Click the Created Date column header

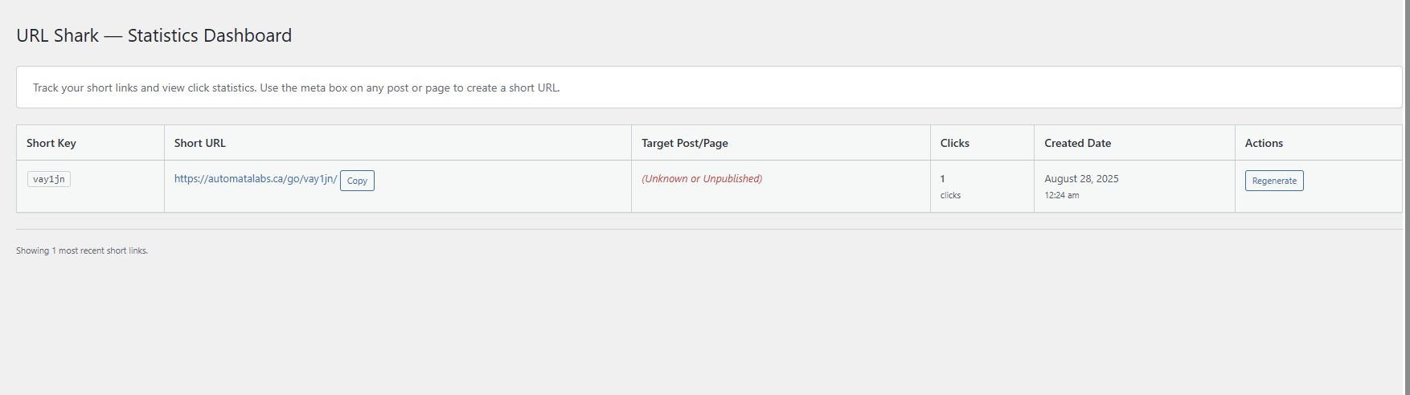(1078, 143)
